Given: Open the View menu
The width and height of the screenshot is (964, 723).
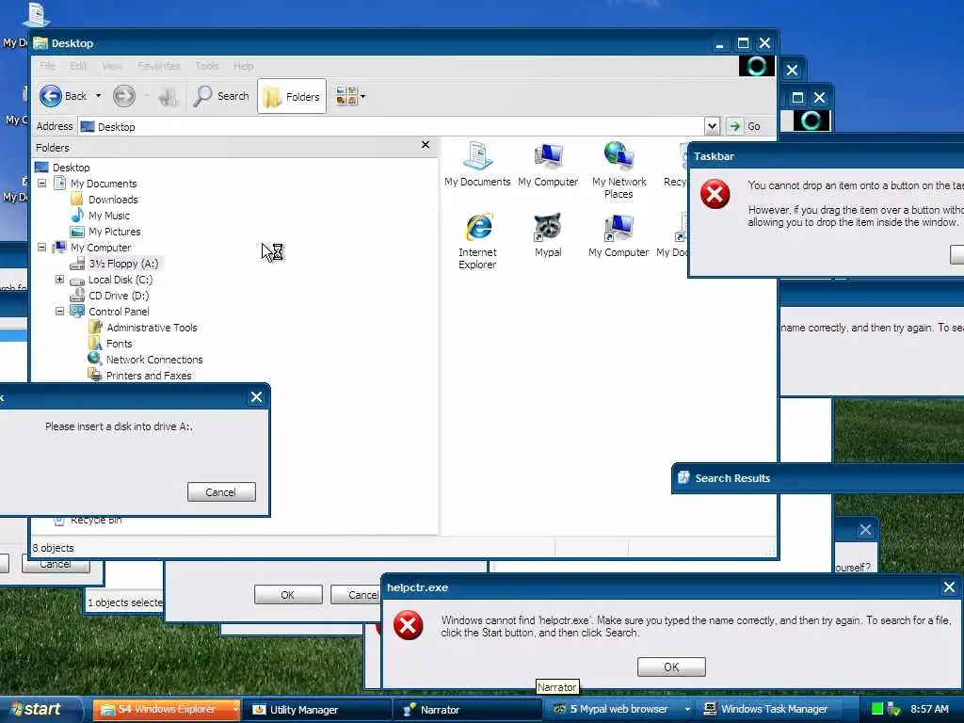Looking at the screenshot, I should pos(111,66).
